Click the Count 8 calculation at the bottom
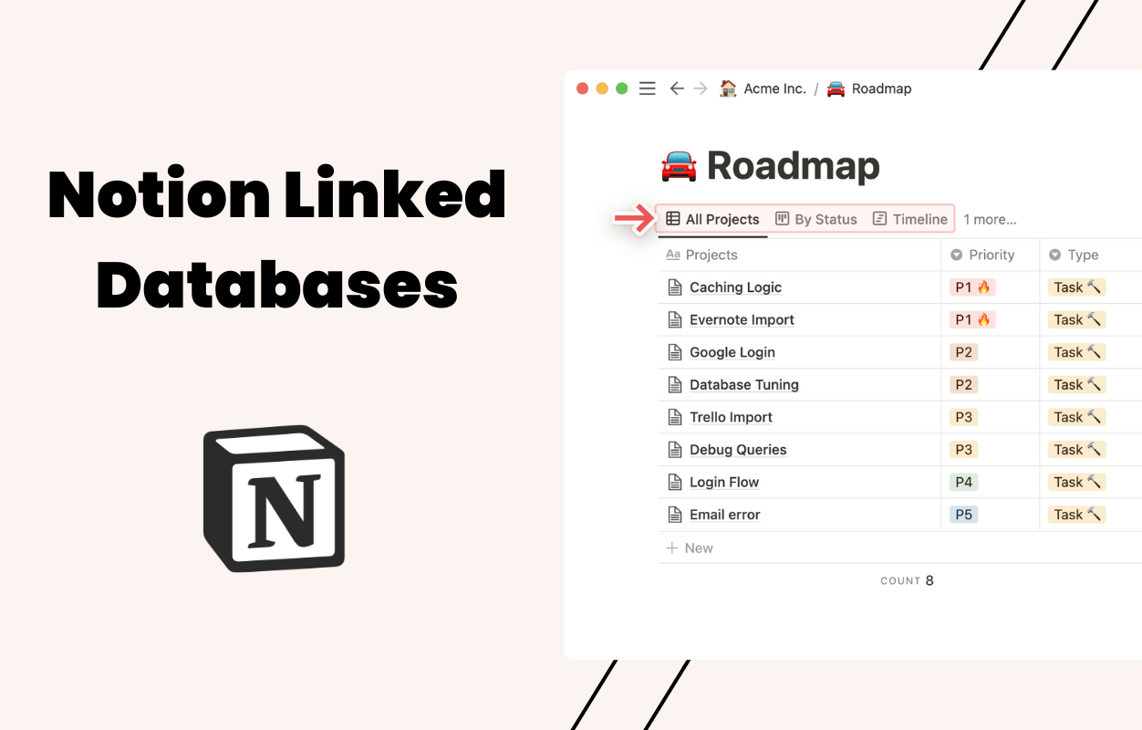This screenshot has width=1142, height=730. click(907, 580)
